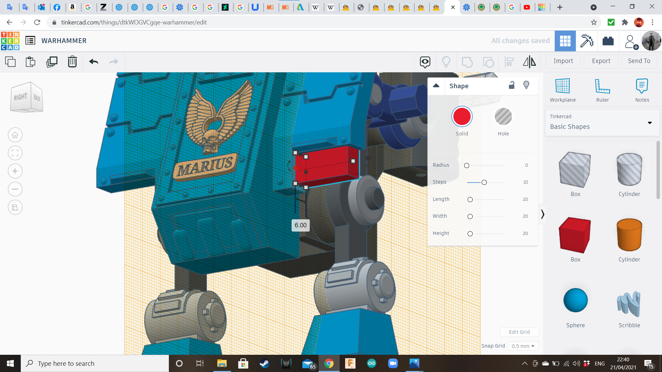The height and width of the screenshot is (372, 662).
Task: Open the Export menu
Action: tap(601, 61)
